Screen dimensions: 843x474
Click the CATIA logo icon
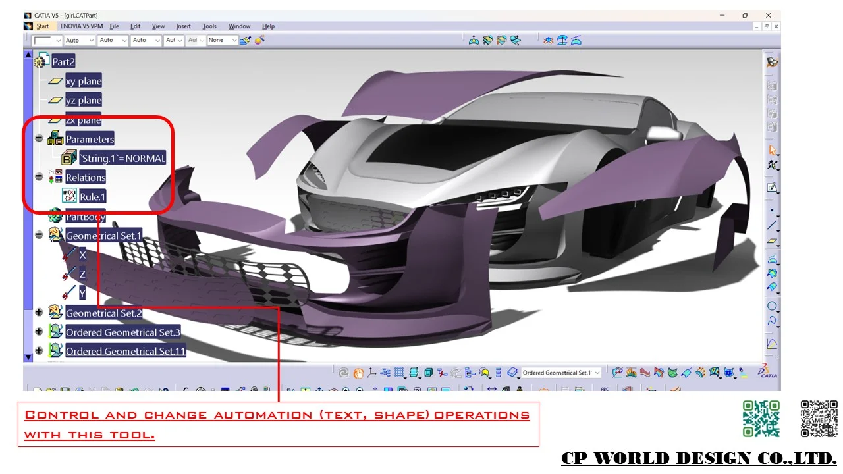[x=767, y=371]
